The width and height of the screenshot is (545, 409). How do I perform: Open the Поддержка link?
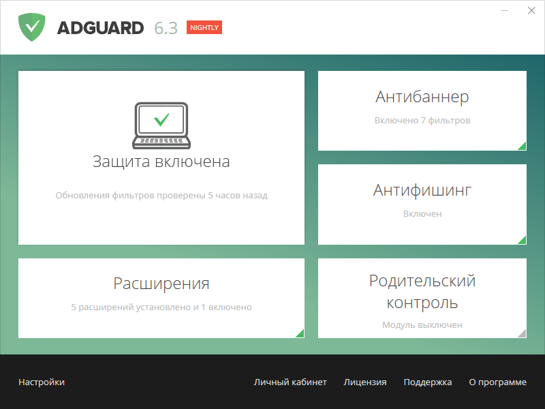(428, 382)
